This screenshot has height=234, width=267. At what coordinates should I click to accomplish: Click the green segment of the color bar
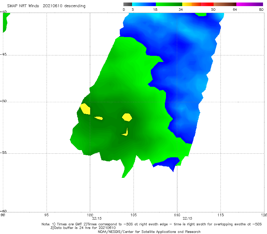[169, 4]
